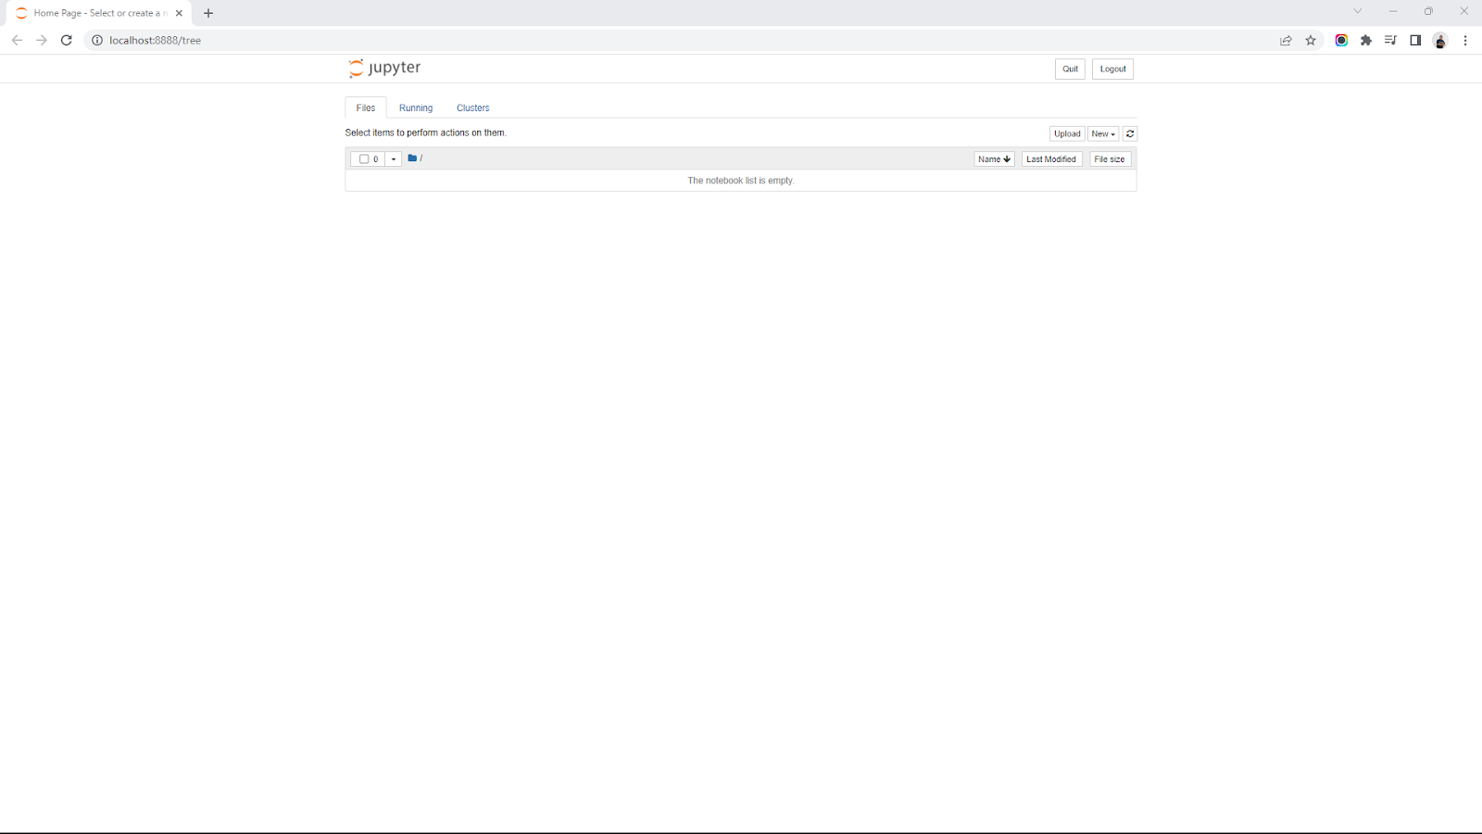
Task: Share this page via the share icon
Action: tap(1286, 40)
